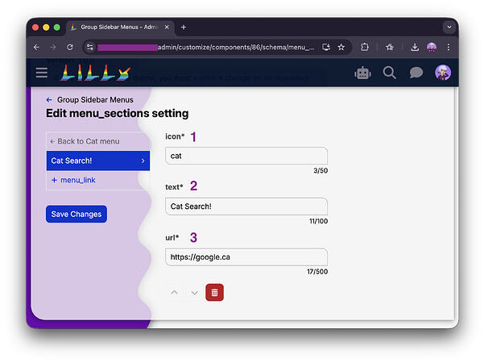Reload the browser page
This screenshot has height=363, width=484.
point(70,47)
